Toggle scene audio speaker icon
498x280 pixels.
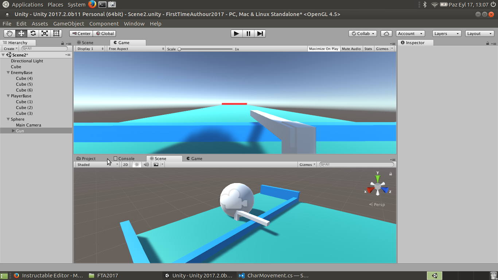146,164
